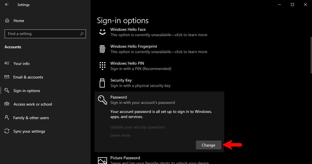Click Update your security questions link

(138, 127)
